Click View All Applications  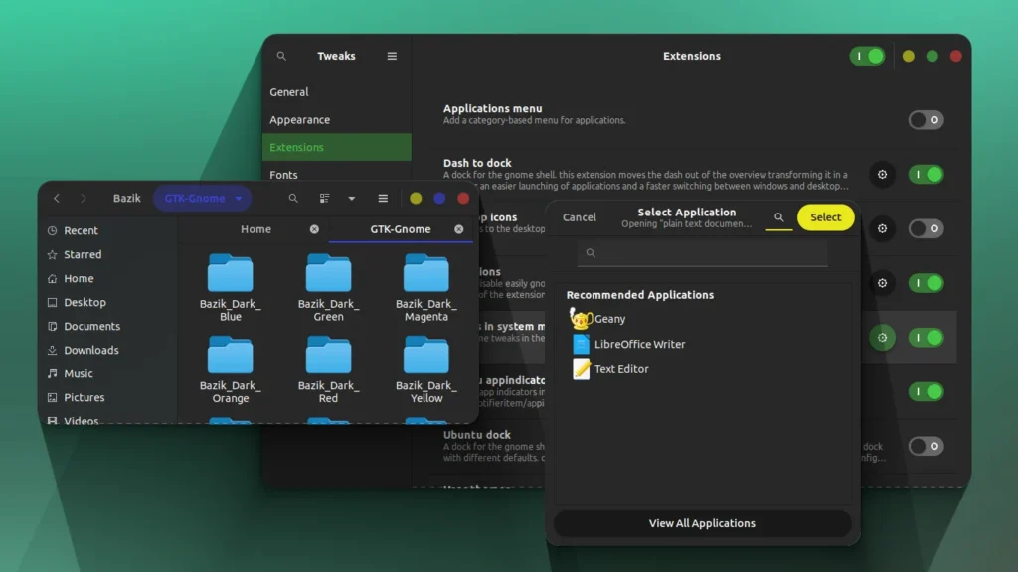pos(702,524)
